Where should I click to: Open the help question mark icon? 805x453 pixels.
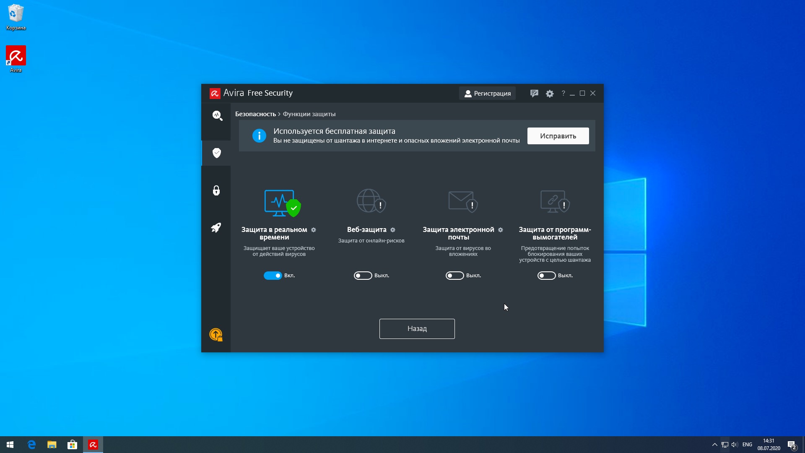(563, 93)
